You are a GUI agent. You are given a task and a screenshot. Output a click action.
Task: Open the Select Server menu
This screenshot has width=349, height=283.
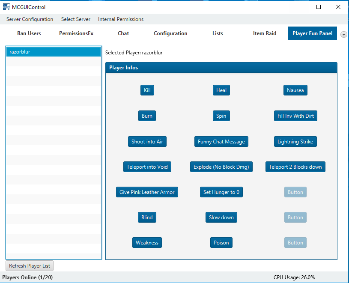(76, 19)
